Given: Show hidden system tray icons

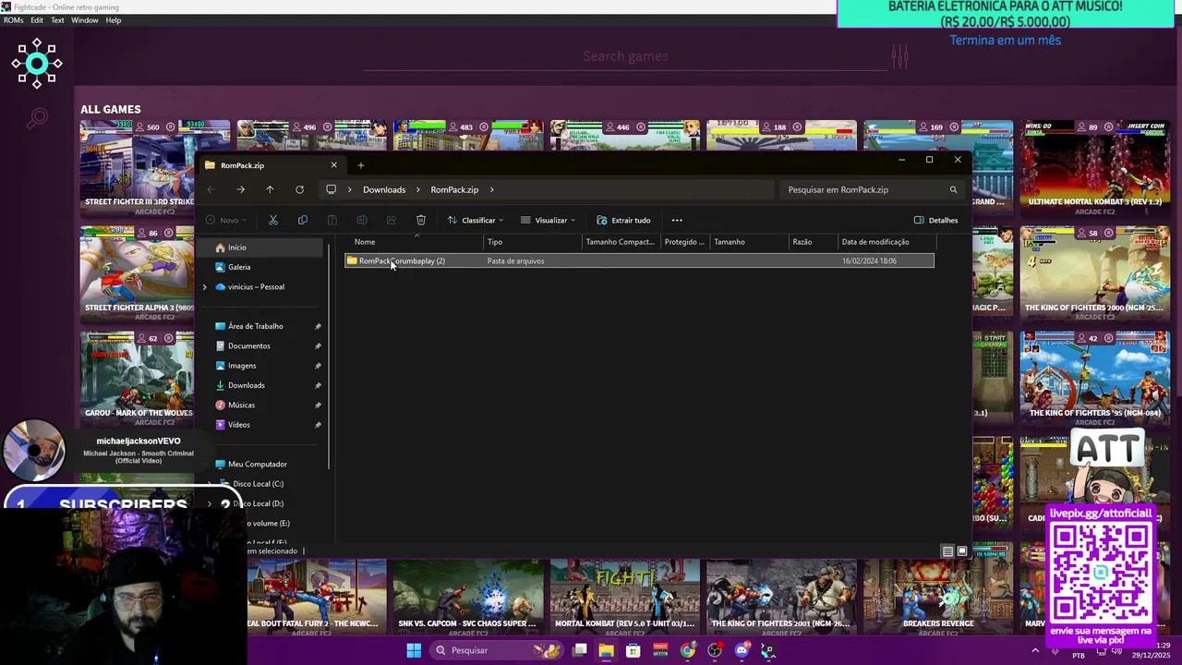Looking at the screenshot, I should coord(1034,650).
